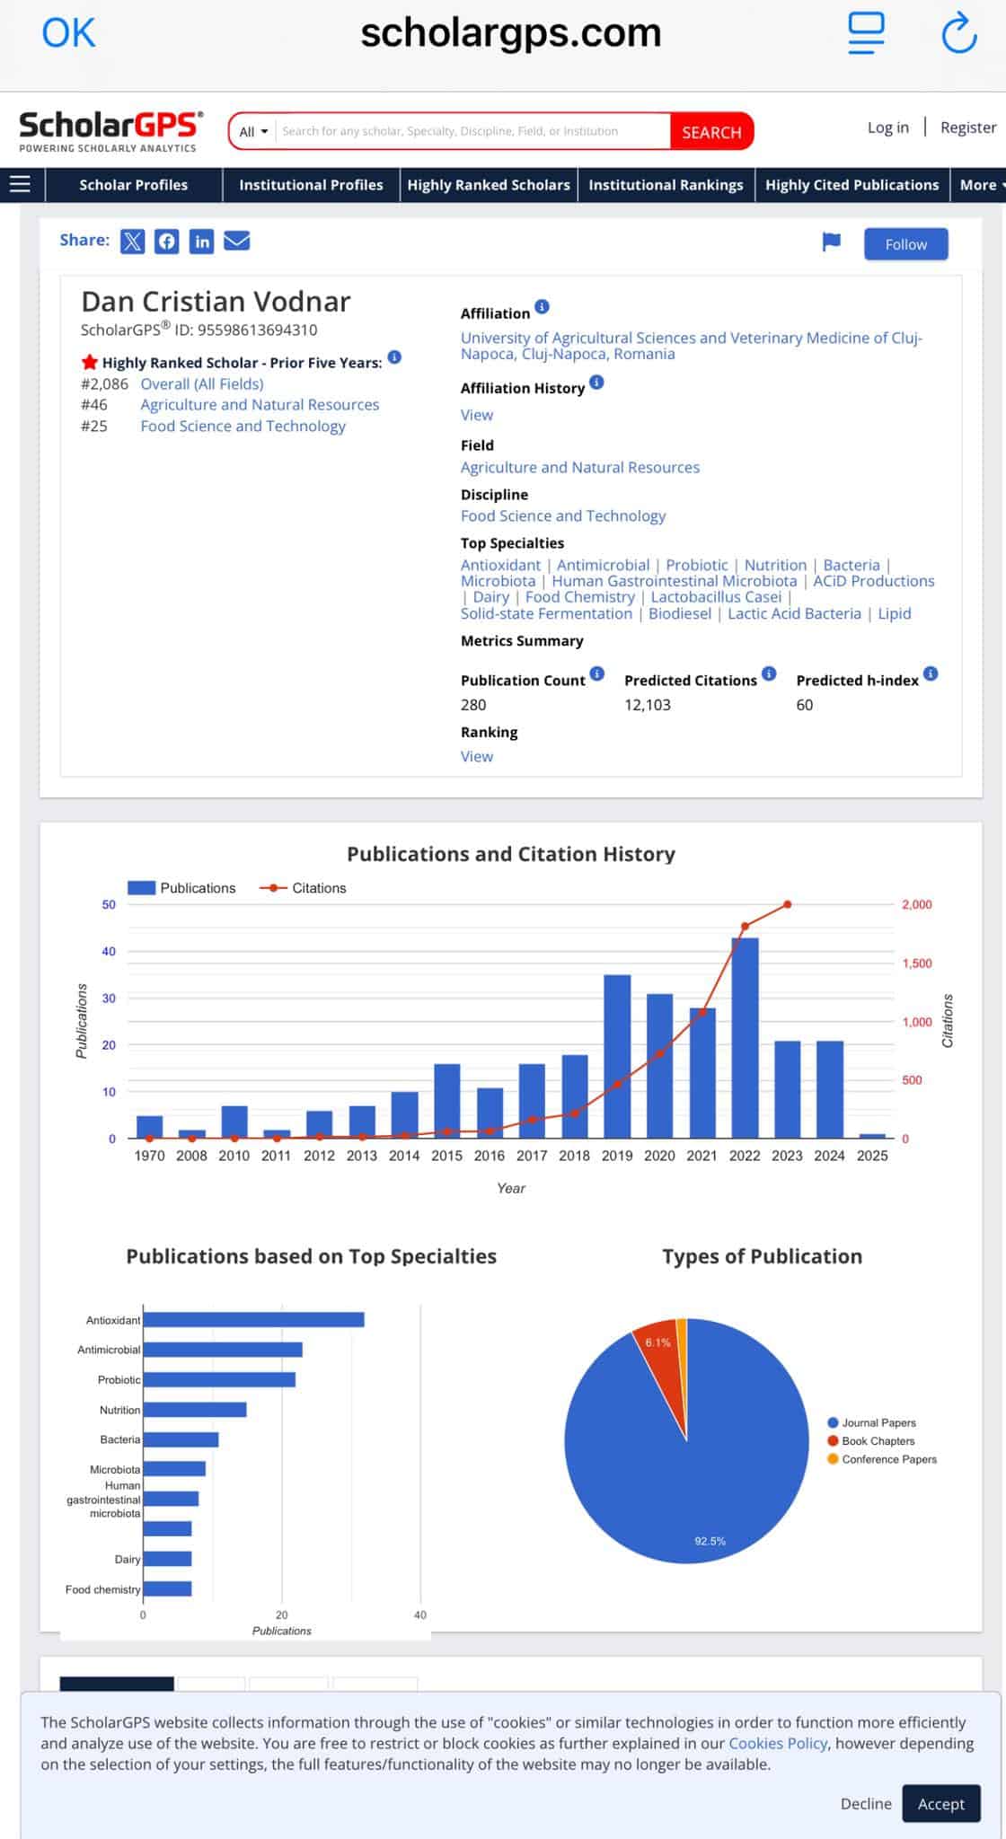This screenshot has width=1006, height=1839.
Task: Open Highly Ranked Scholars menu
Action: pos(489,185)
